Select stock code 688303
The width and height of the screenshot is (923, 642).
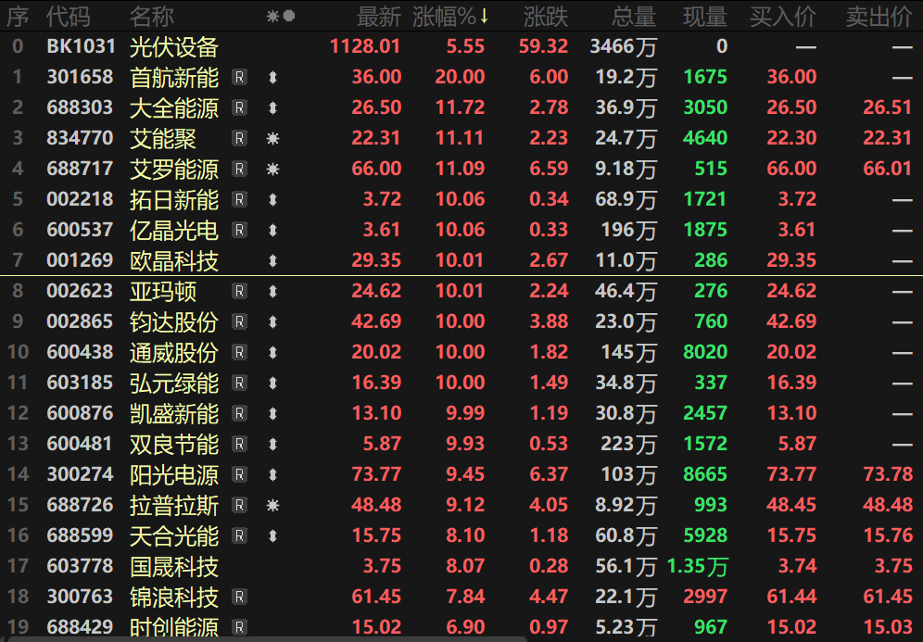point(80,107)
